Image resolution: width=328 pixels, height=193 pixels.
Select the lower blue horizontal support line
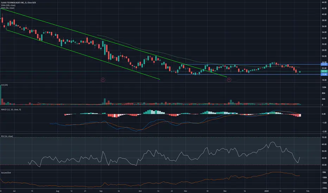pyautogui.click(x=249, y=74)
